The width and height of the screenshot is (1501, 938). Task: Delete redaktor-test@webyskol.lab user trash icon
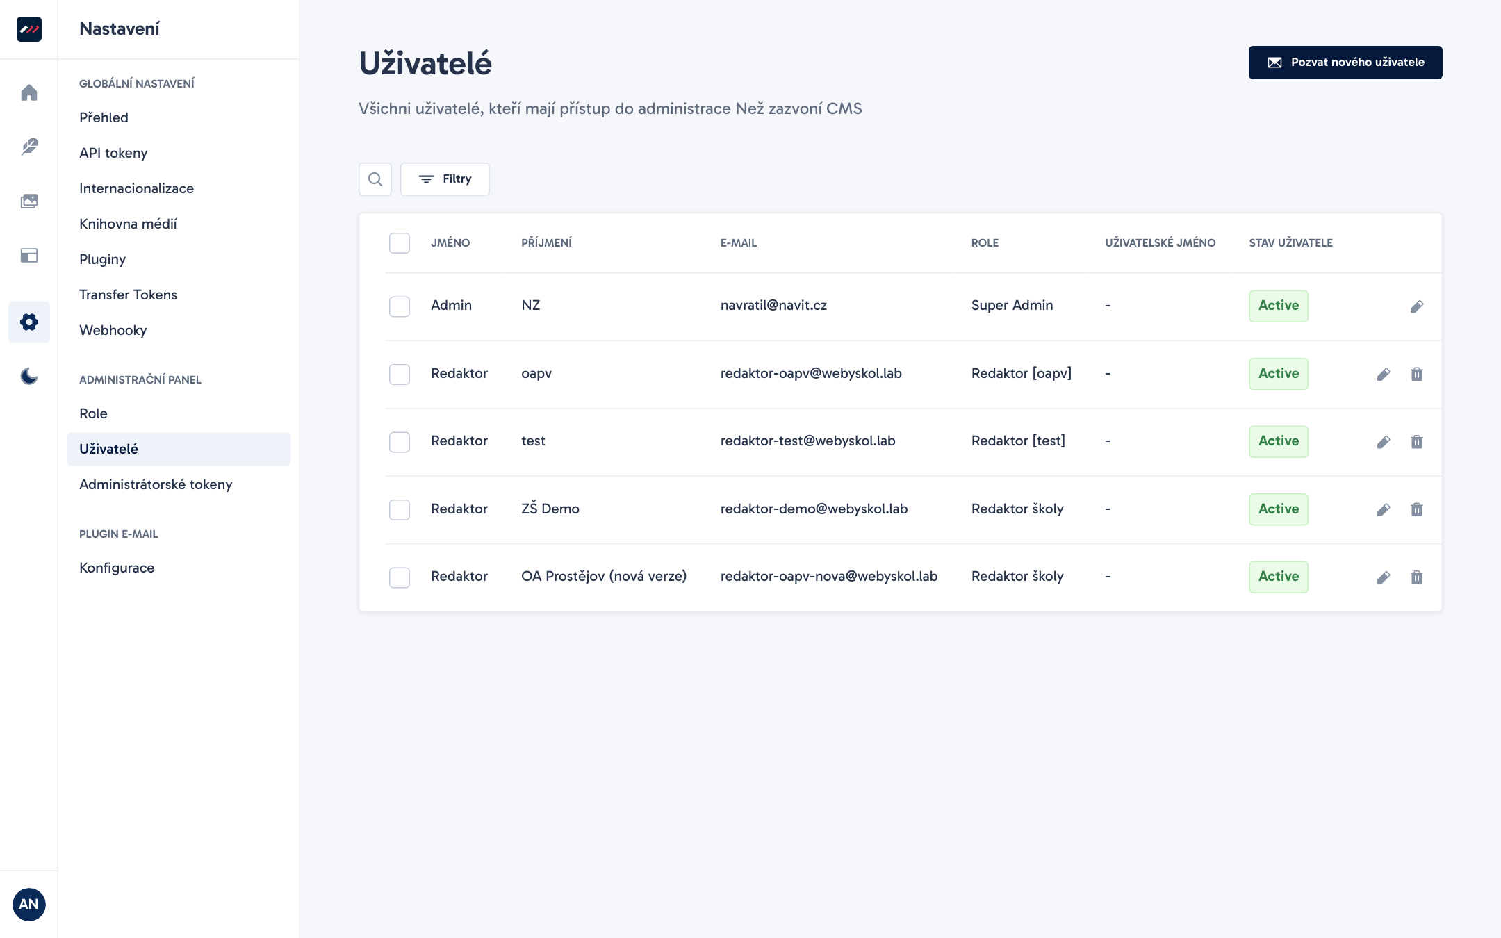tap(1417, 442)
